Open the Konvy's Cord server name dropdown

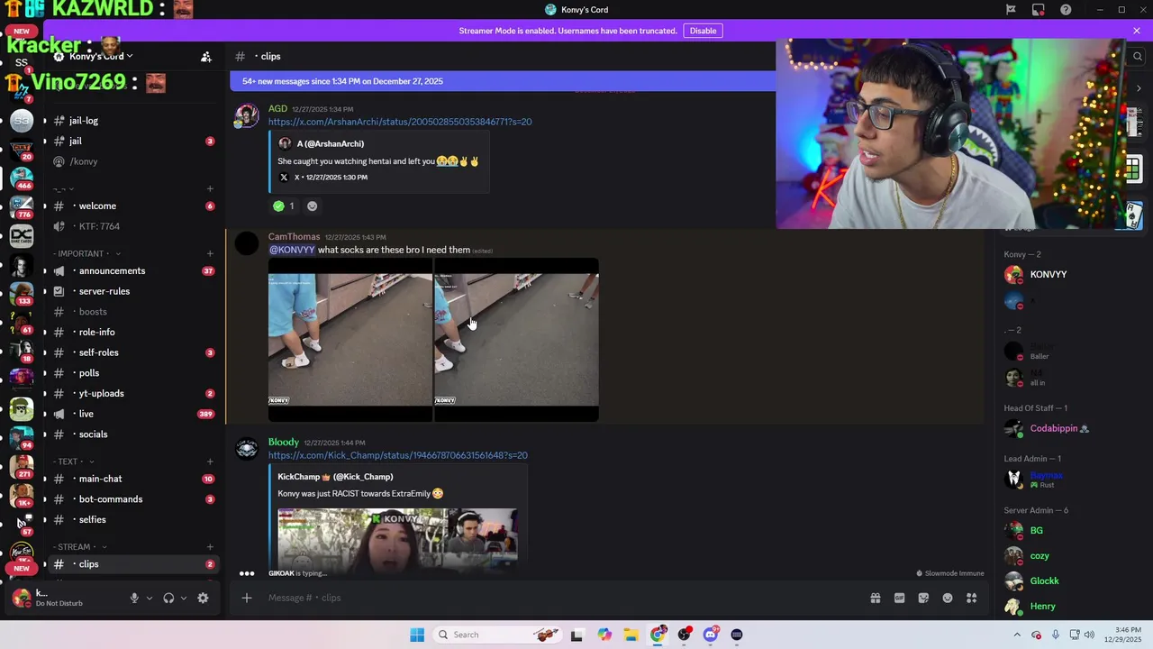(99, 57)
